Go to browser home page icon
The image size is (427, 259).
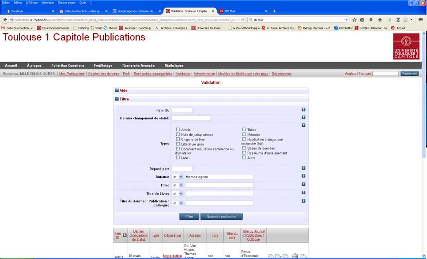pos(380,20)
